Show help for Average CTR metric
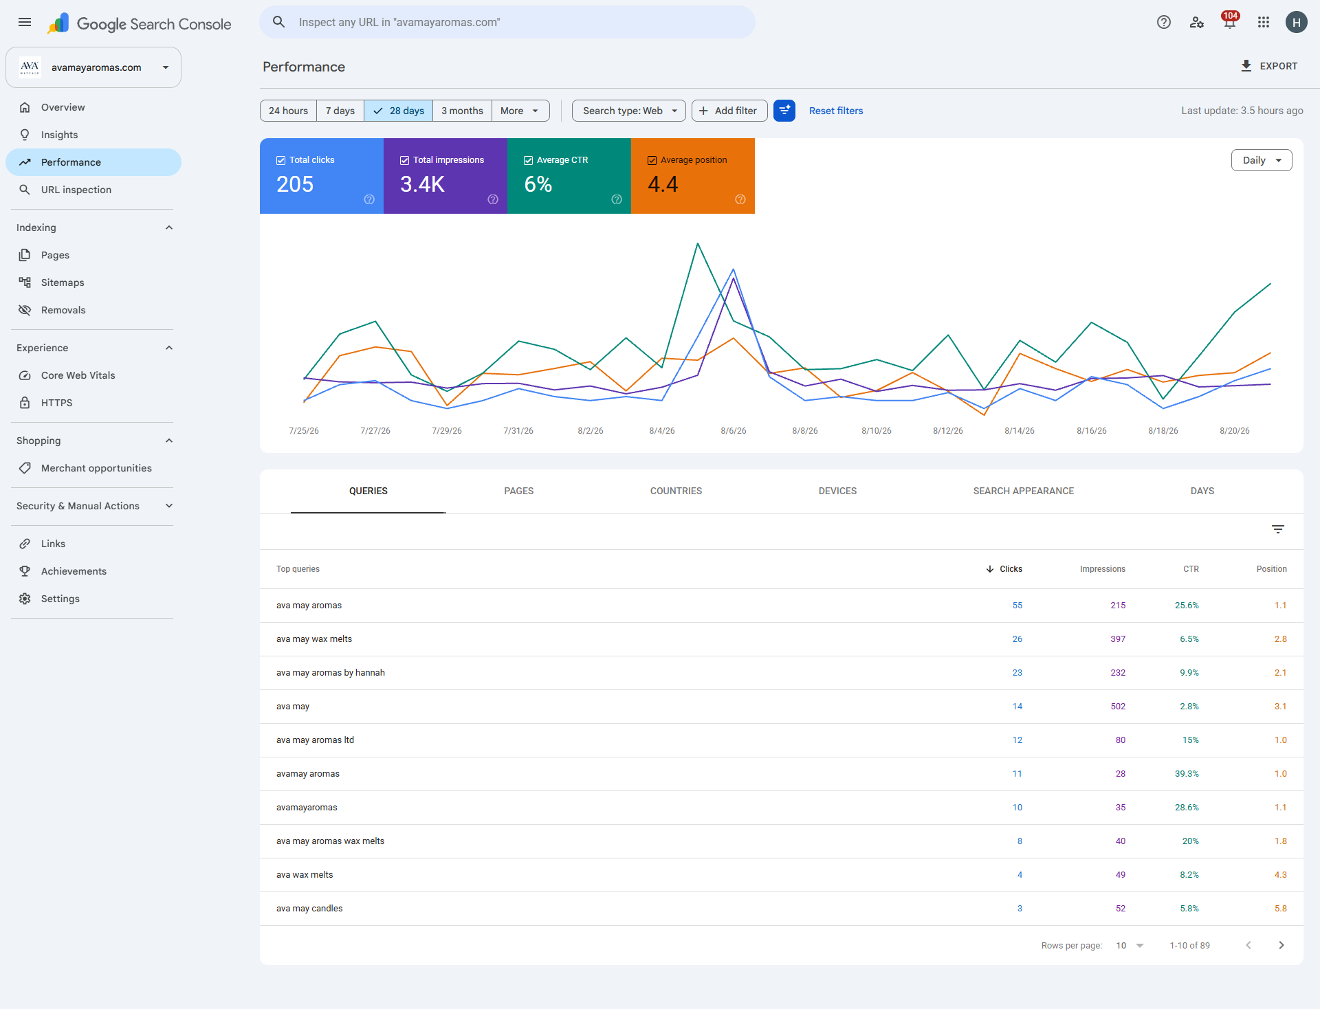1320x1009 pixels. (617, 199)
